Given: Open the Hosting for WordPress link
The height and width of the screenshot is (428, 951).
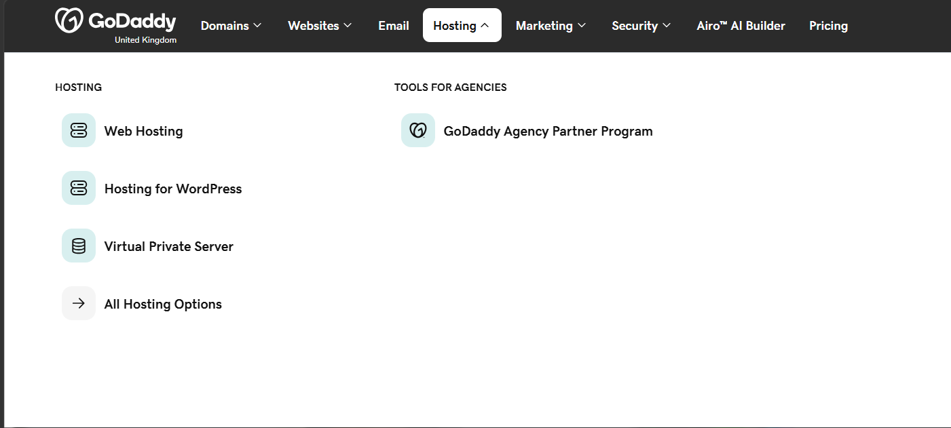Looking at the screenshot, I should [x=173, y=189].
